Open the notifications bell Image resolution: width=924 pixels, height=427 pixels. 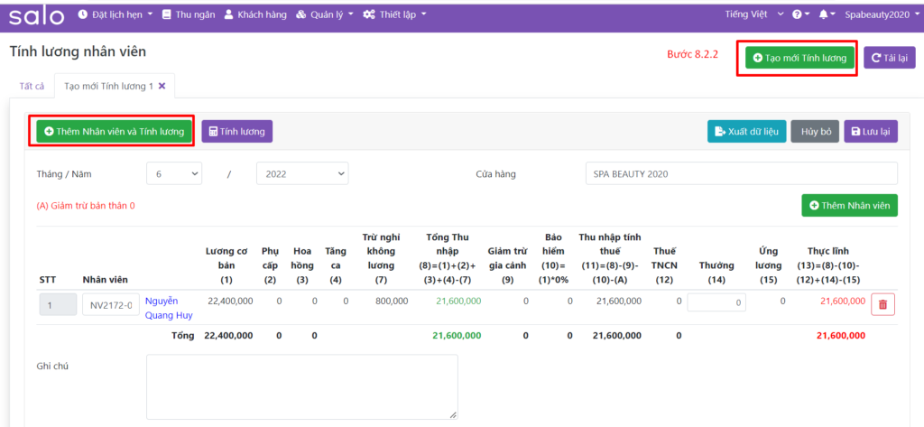pos(827,15)
